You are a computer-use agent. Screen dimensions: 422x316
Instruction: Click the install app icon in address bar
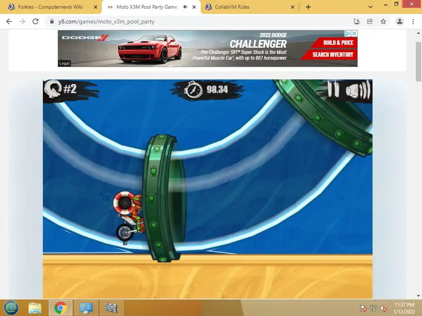[x=356, y=21]
